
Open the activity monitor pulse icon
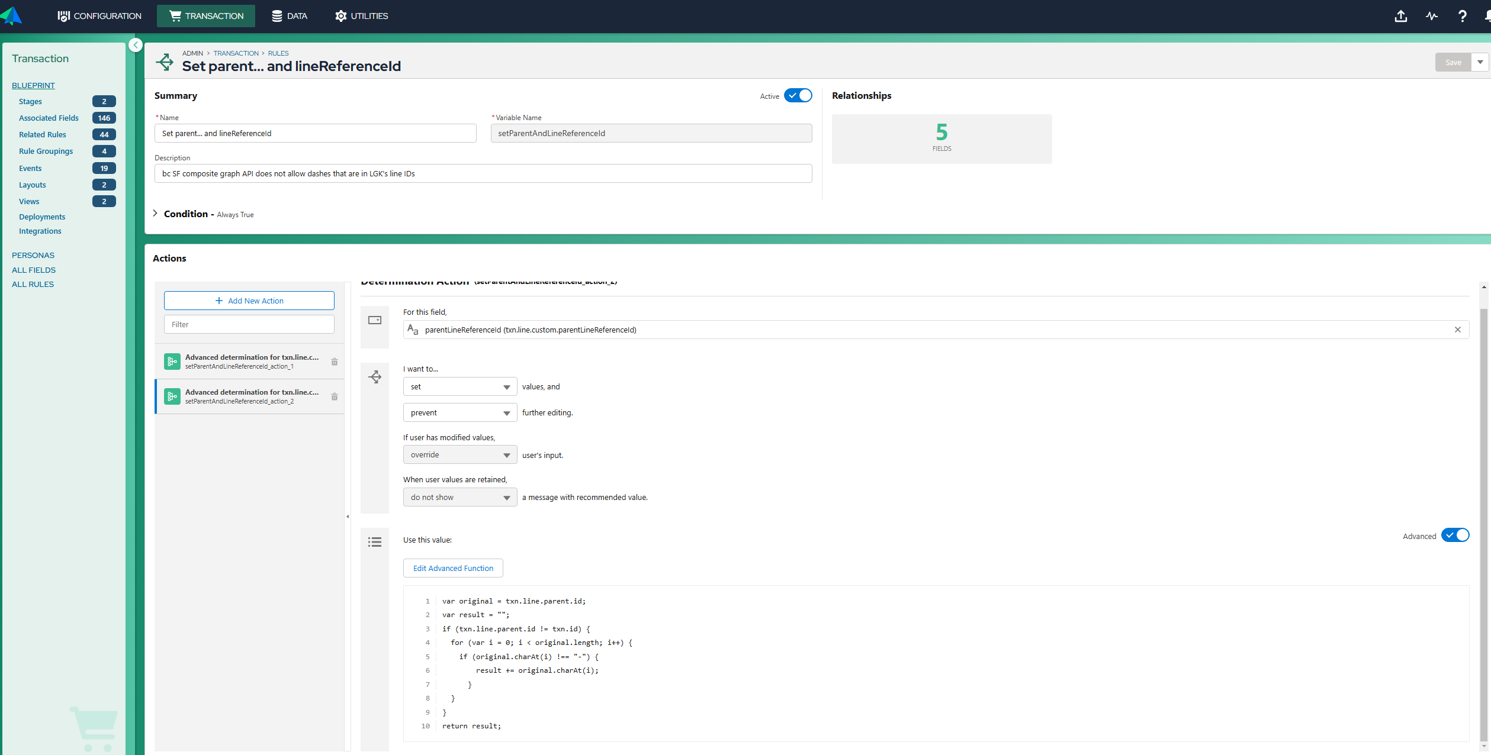coord(1432,16)
